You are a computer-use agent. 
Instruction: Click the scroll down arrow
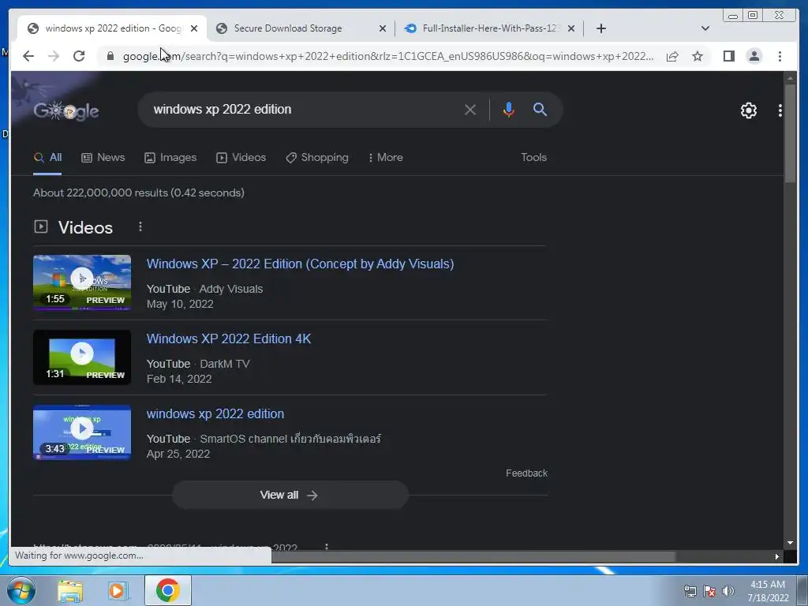[x=790, y=543]
